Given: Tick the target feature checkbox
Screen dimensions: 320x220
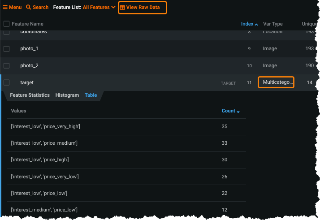Looking at the screenshot, I should (6, 82).
